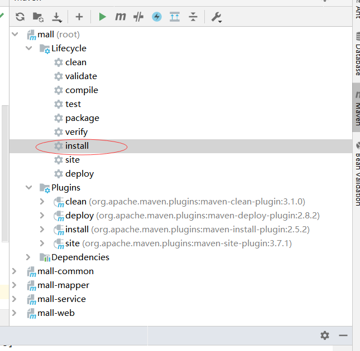Show dependencies diagram icon

click(x=175, y=17)
